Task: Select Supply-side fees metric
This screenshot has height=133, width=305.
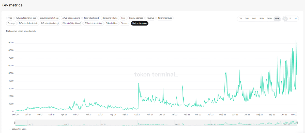Action: (136, 18)
